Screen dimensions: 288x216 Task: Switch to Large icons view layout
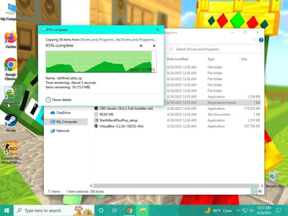260,191
